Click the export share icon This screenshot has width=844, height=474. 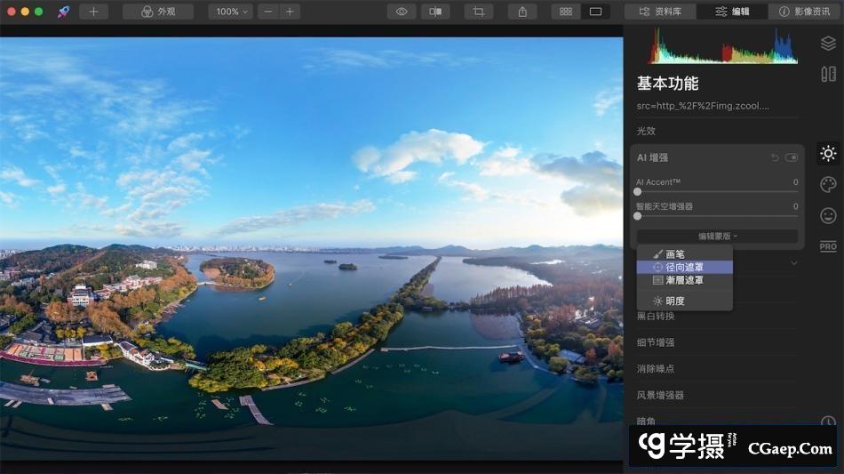pos(522,12)
